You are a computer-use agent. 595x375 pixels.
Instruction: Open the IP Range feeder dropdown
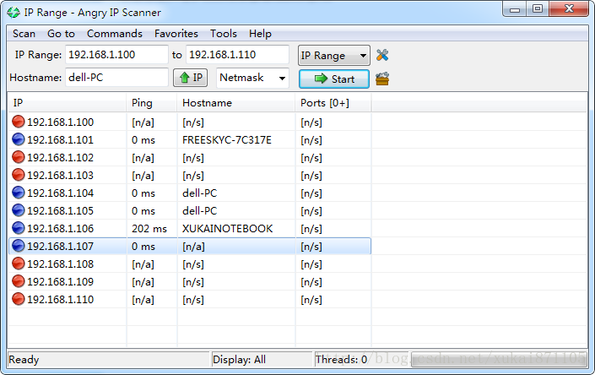(334, 56)
